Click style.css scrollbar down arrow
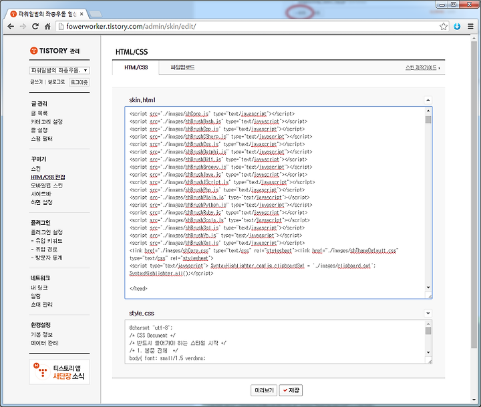 point(428,352)
